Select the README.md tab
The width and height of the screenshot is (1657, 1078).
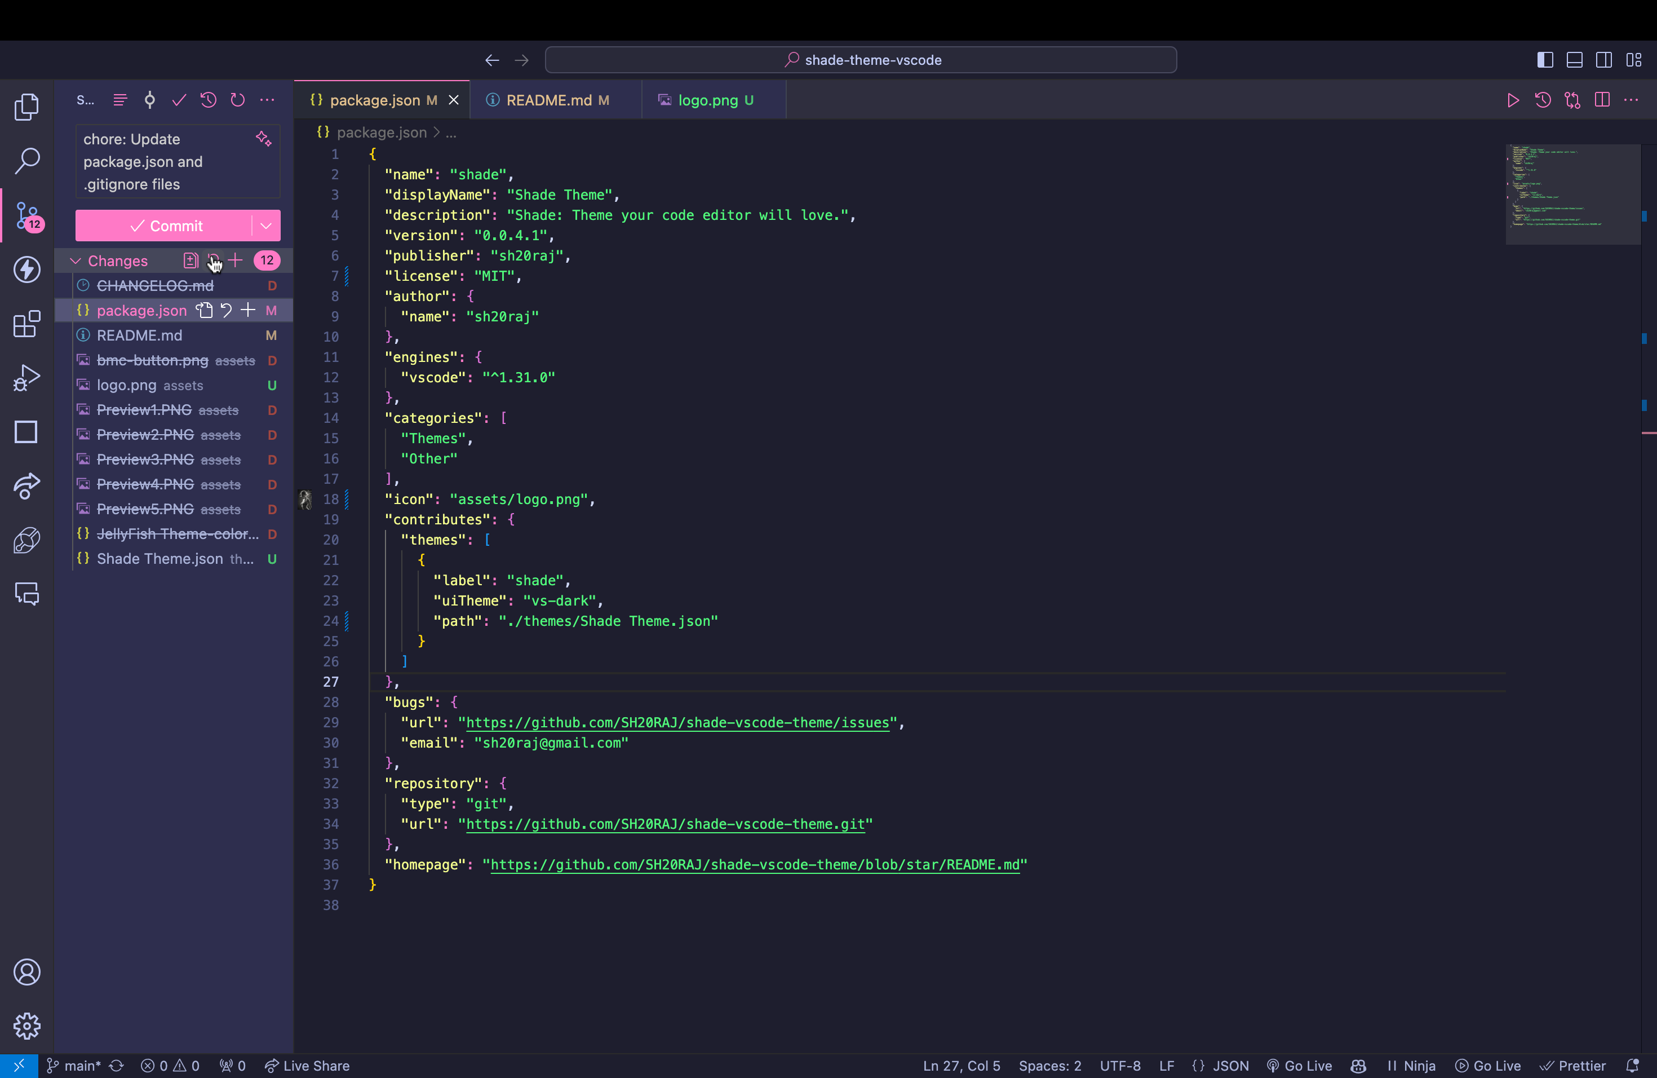click(x=548, y=99)
